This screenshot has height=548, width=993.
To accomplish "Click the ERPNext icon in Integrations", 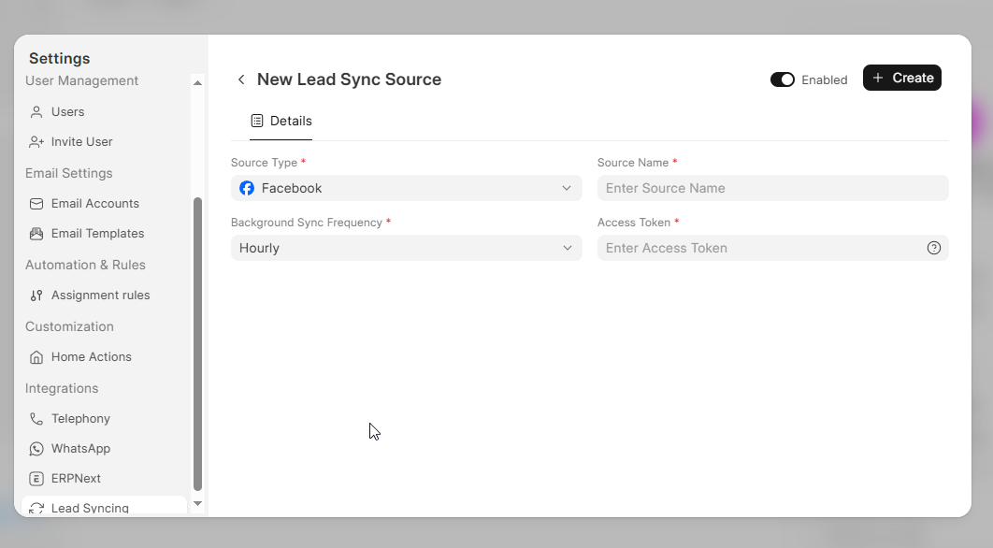I will click(36, 479).
